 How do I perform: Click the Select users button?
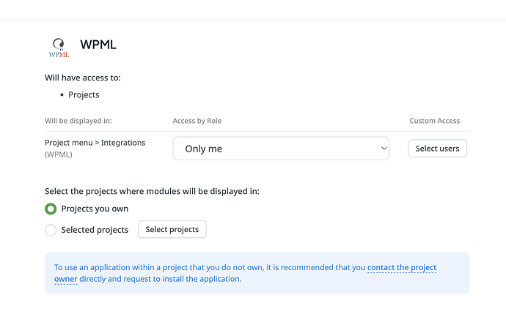coord(437,149)
